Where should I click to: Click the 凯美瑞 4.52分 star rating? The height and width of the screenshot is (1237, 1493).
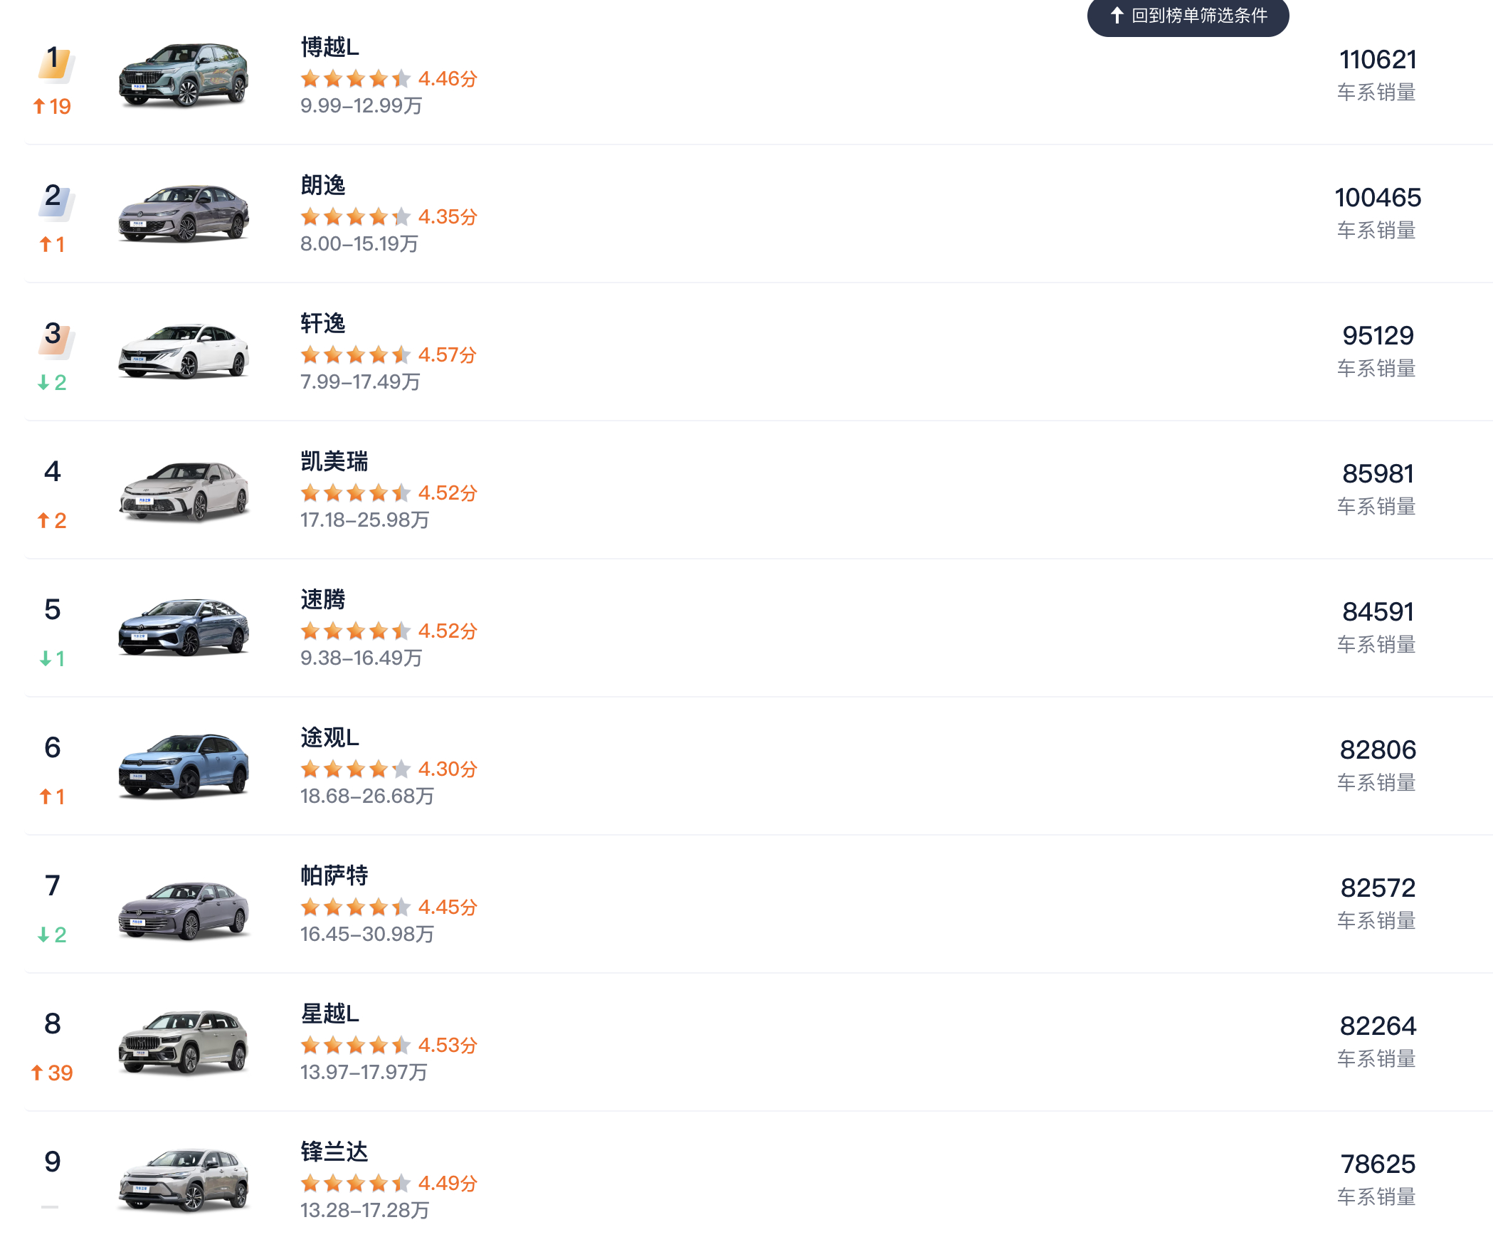click(x=389, y=493)
